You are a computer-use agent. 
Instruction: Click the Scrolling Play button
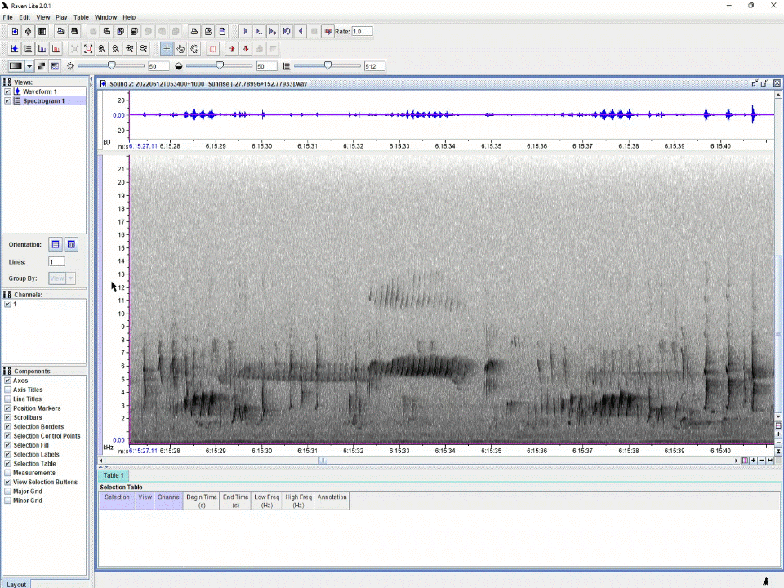[x=273, y=32]
